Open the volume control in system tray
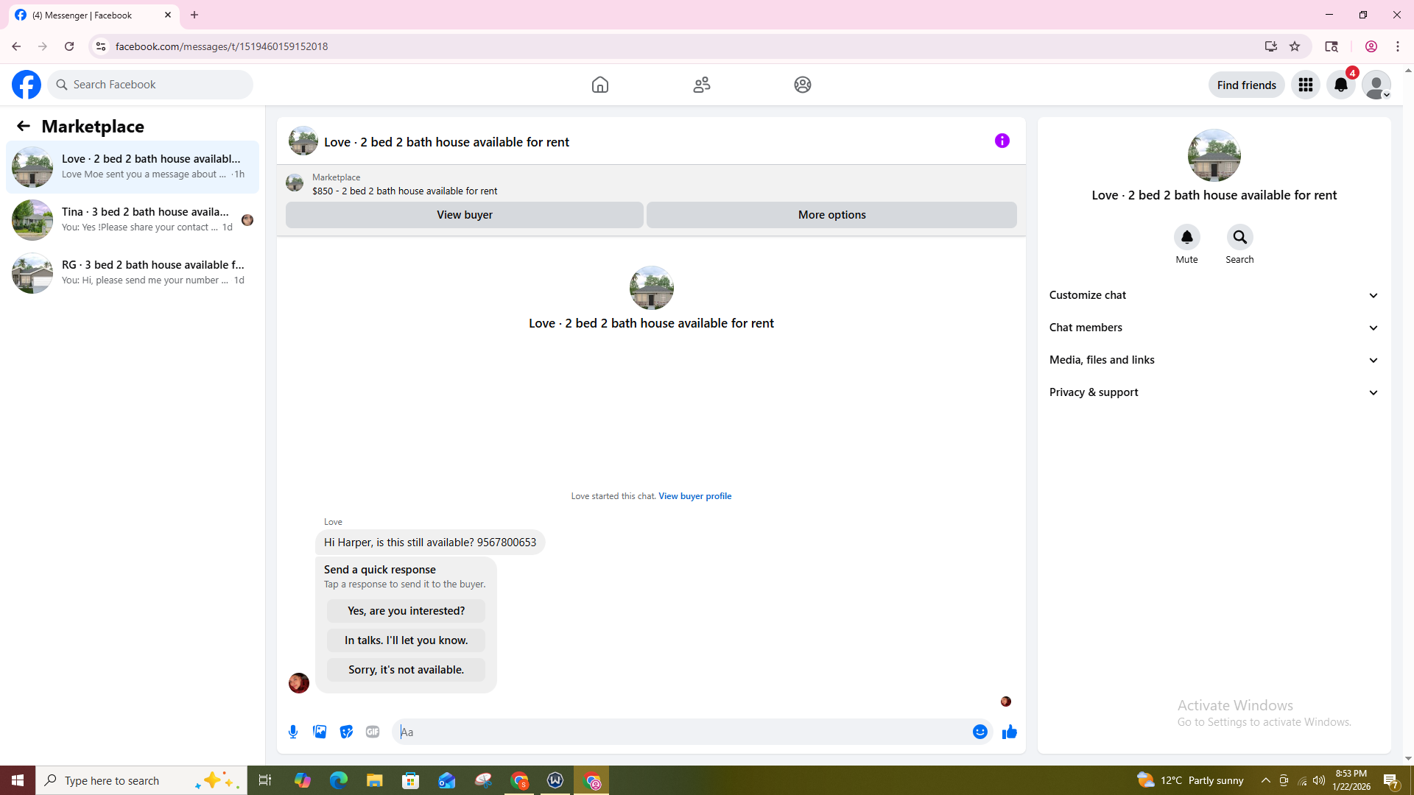1414x795 pixels. [1319, 780]
